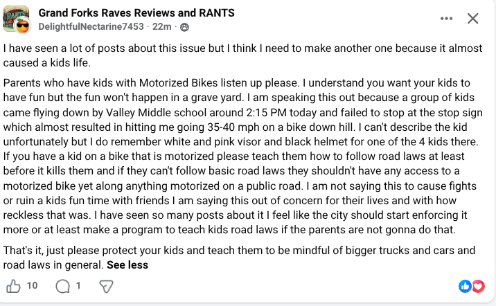Open Grand Forks Raves Reviews and RANTS group
The height and width of the screenshot is (306, 496).
click(x=136, y=13)
